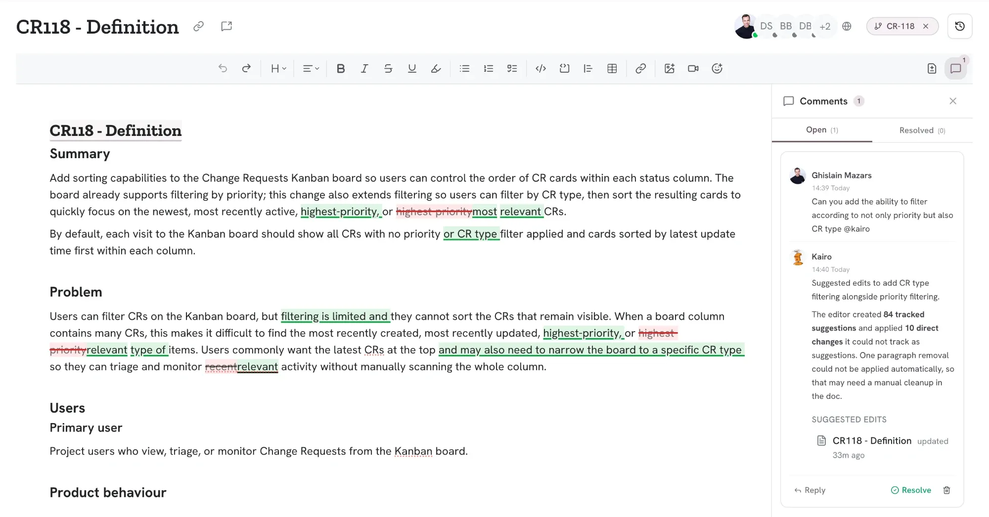Insert a block quote
Screen dimensions: 989x517
point(588,69)
